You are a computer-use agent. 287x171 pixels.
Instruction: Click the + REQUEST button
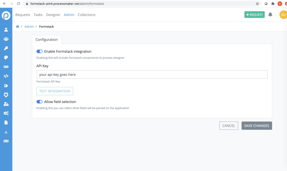point(254,15)
